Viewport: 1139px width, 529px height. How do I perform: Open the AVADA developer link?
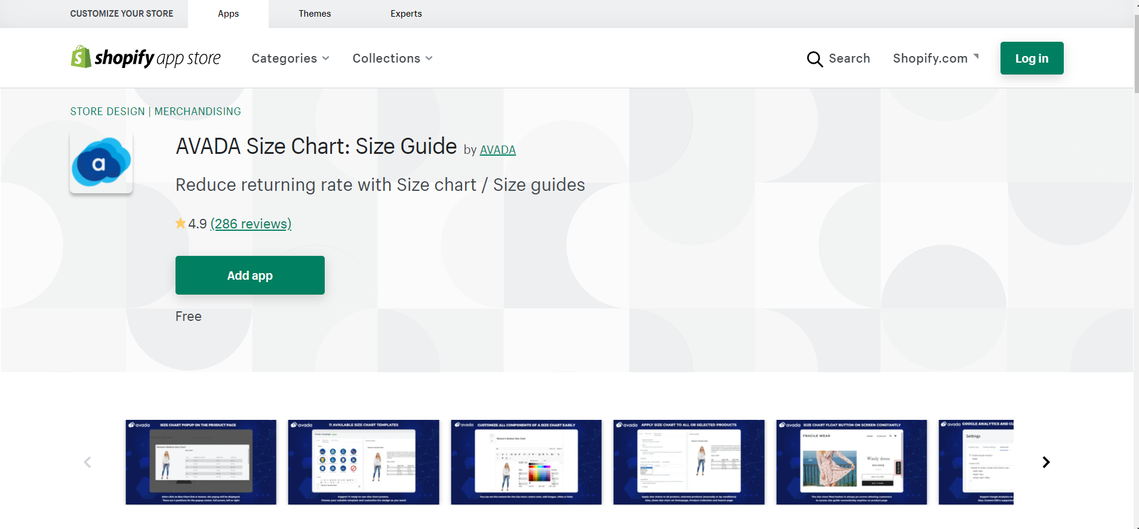(497, 150)
